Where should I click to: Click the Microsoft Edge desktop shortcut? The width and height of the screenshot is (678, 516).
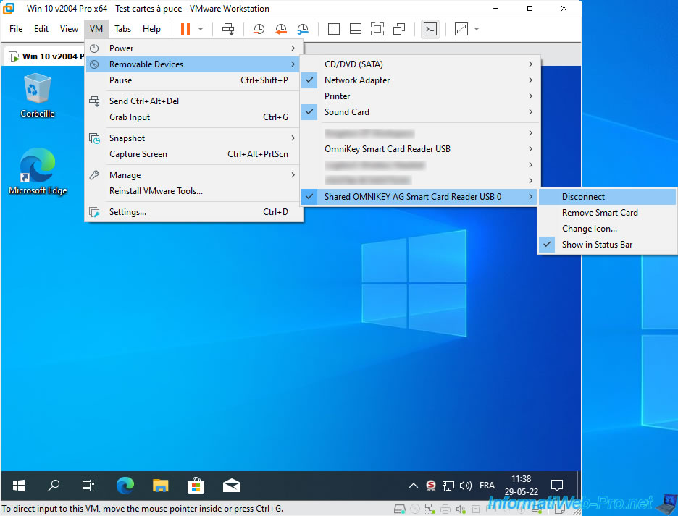click(x=38, y=172)
